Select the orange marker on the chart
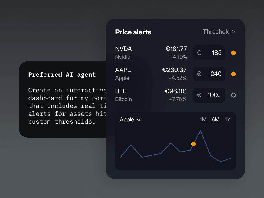 pyautogui.click(x=193, y=144)
